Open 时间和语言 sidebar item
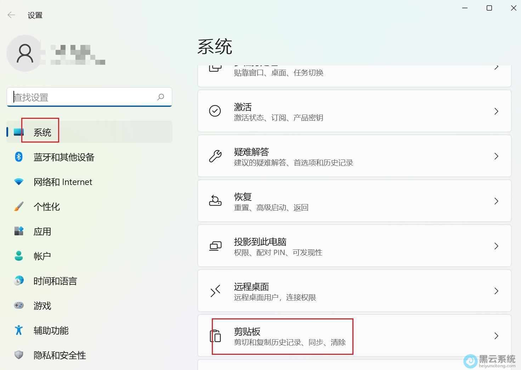 pyautogui.click(x=55, y=281)
